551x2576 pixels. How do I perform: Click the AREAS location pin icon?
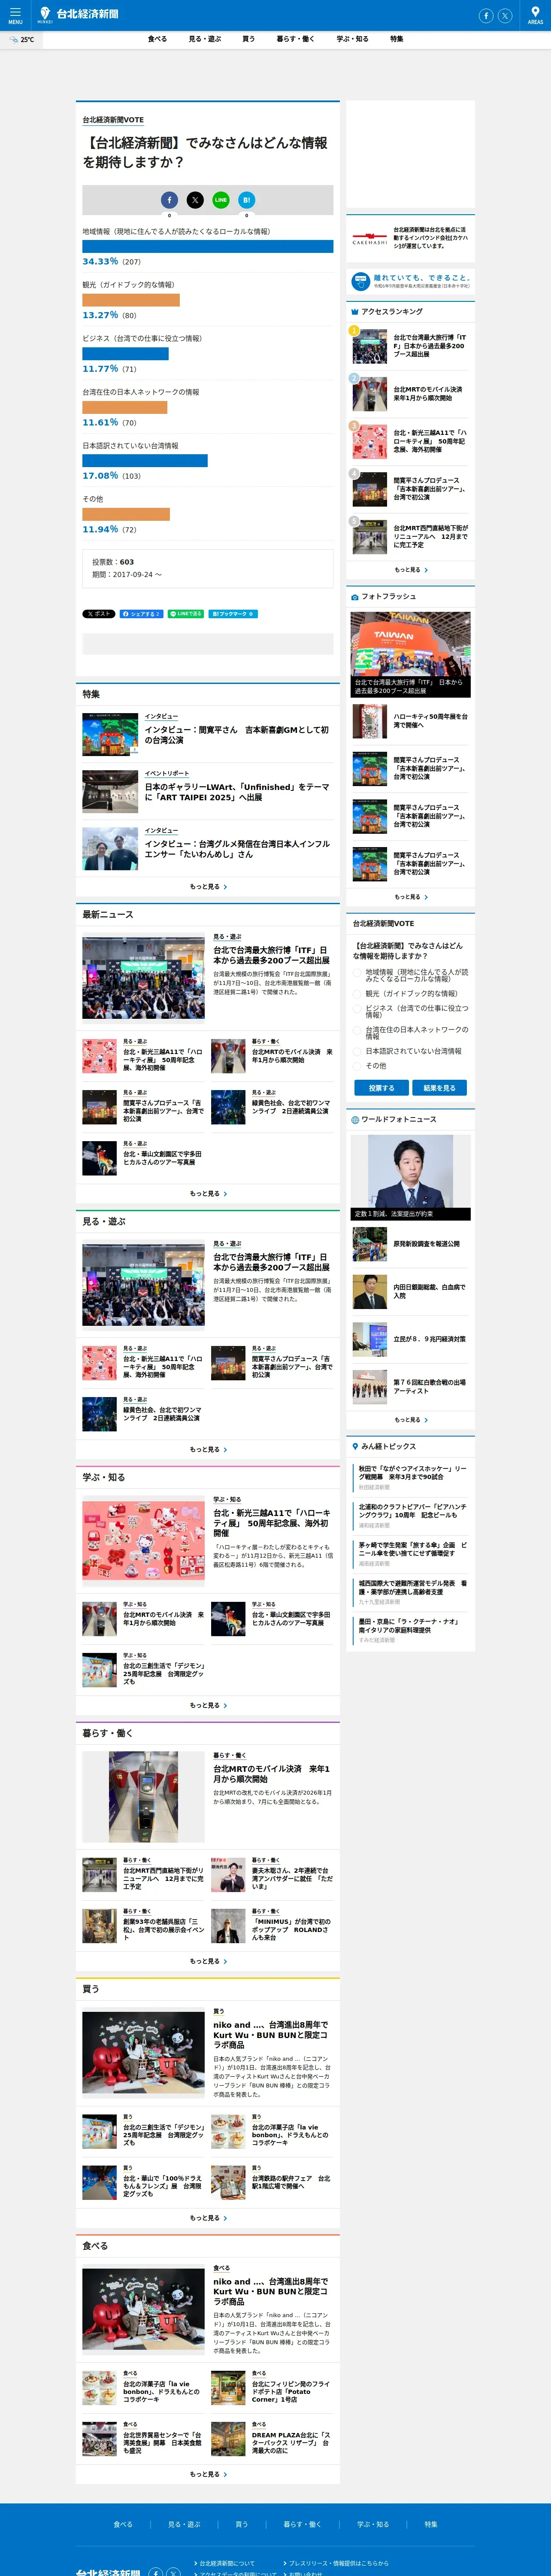[535, 15]
